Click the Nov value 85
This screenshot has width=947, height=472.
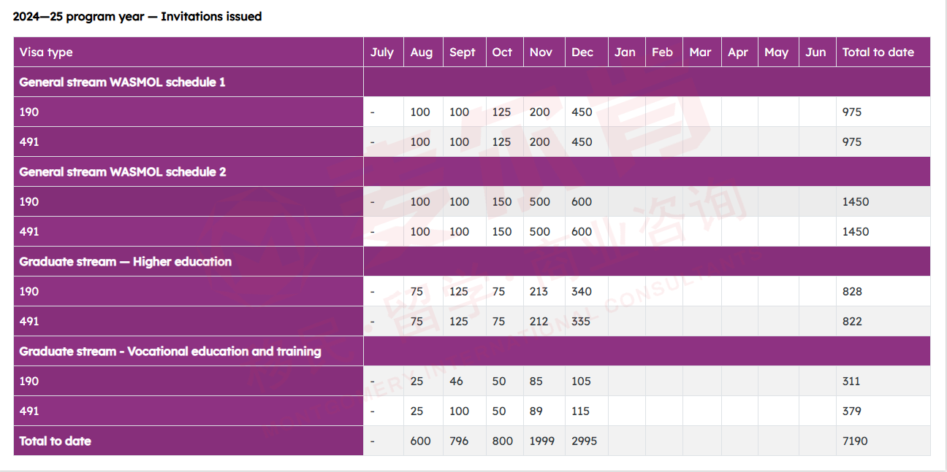536,382
